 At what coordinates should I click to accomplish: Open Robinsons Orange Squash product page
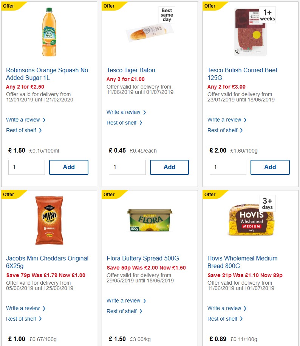pos(46,74)
